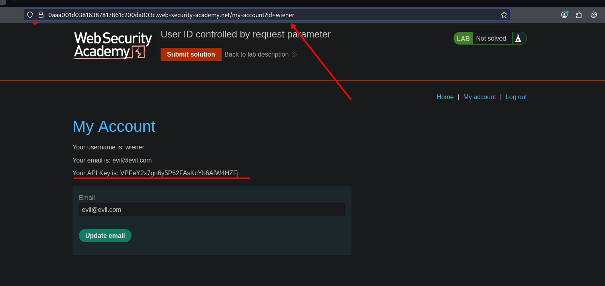
Task: Click the URL address bar text
Action: click(x=171, y=15)
